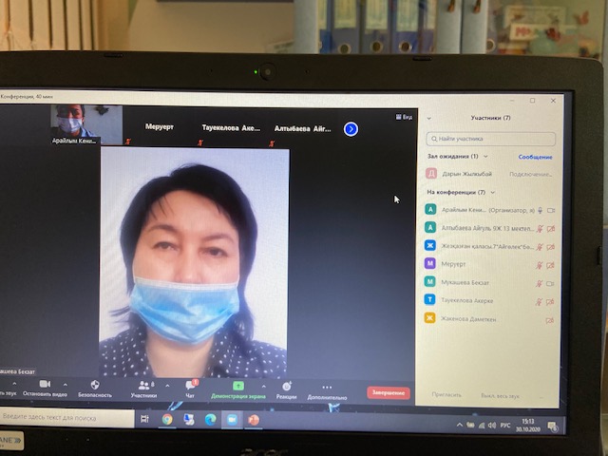
Task: Collapse the In Meeting (На конференции) section
Action: point(492,192)
